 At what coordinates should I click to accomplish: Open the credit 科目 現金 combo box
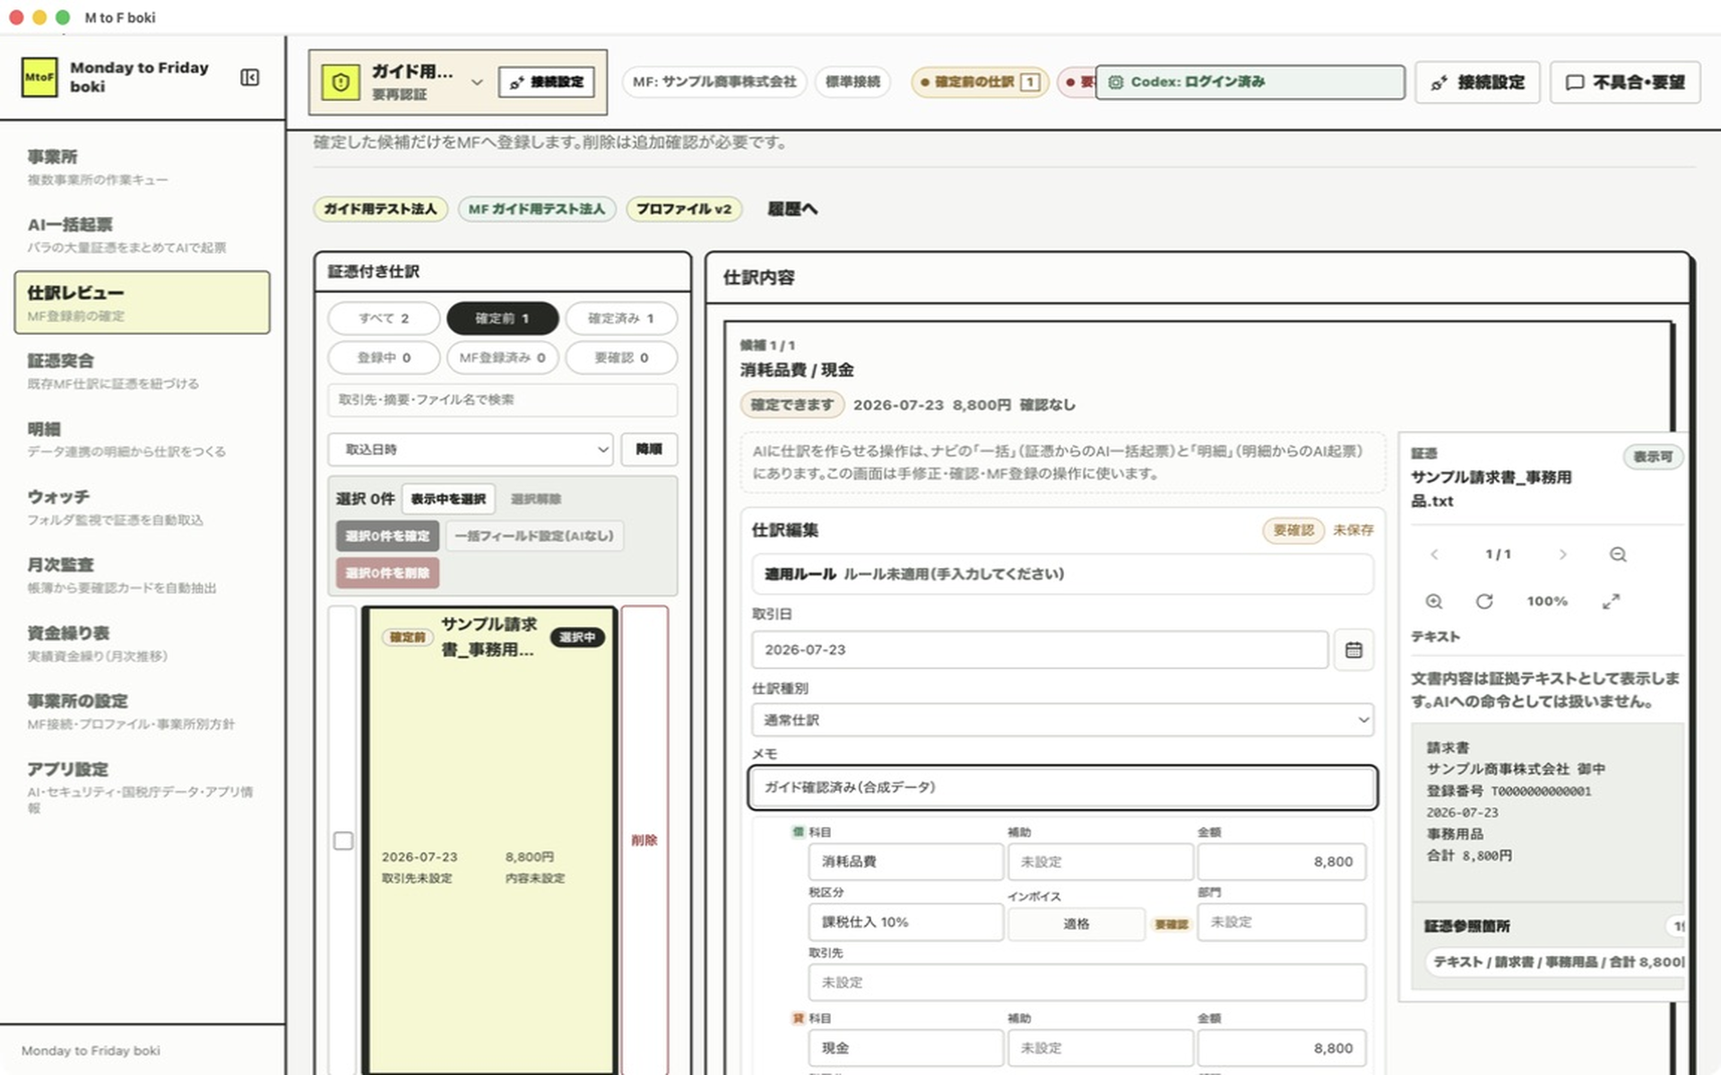pos(905,1048)
